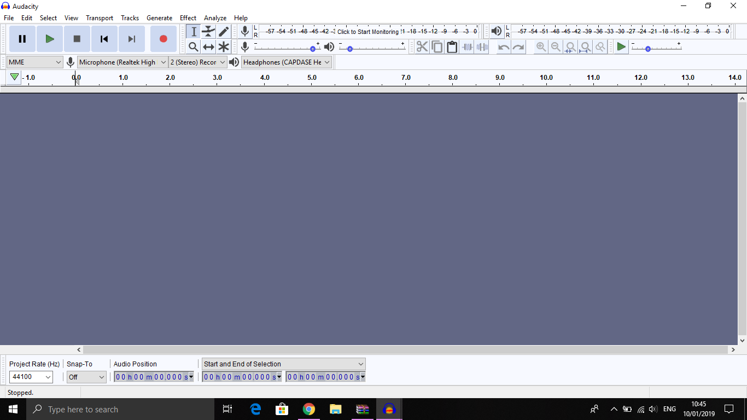Click the Zoom Toggle icon

pos(600,47)
